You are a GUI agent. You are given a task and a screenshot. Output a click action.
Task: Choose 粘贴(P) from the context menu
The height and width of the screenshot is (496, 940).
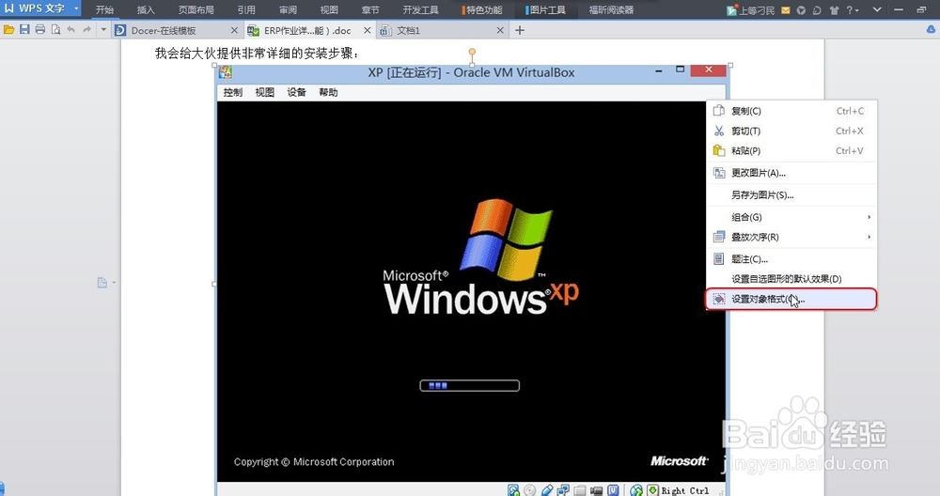click(791, 150)
